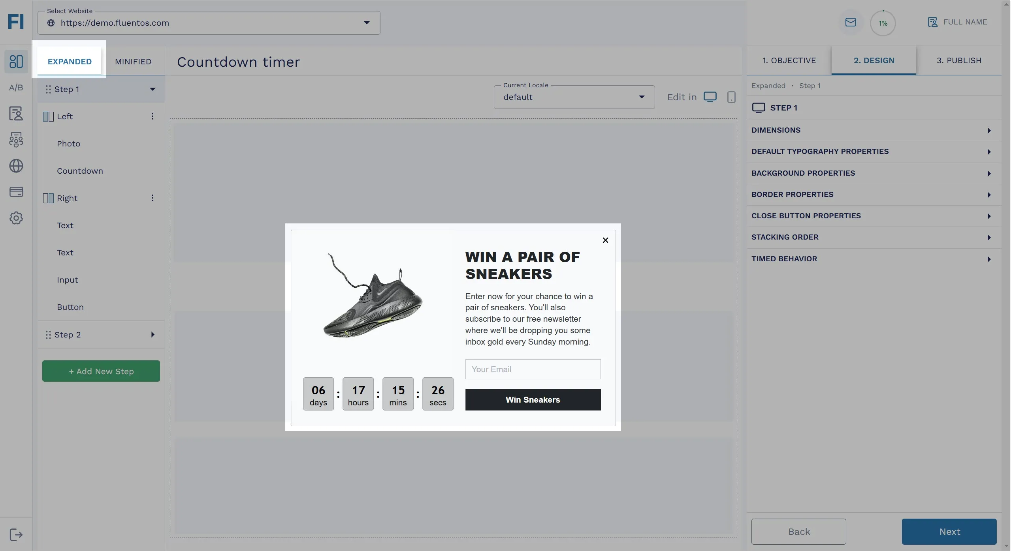
Task: Click the Win Sneakers button in popup
Action: (533, 400)
